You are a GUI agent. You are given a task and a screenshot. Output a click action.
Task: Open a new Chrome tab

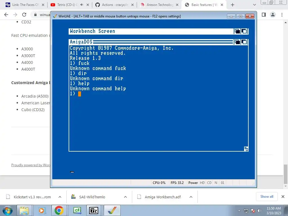(x=233, y=5)
